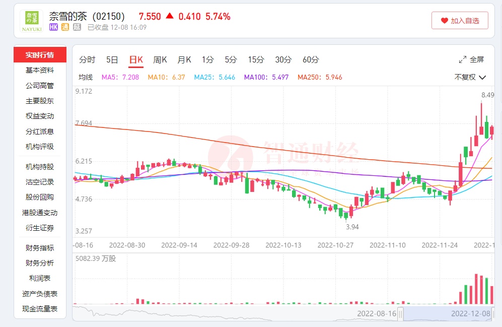502x327 pixels.
Task: Select the 日K daily candlestick tab
Action: click(136, 60)
